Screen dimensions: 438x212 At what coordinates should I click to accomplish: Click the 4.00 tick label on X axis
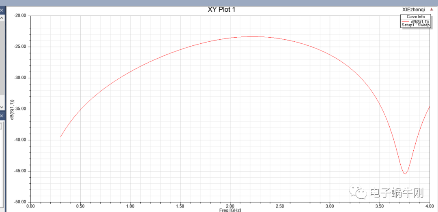(x=429, y=206)
